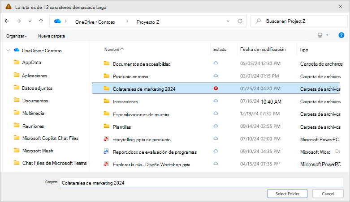Click the Cancel button
This screenshot has height=202, width=350.
(x=328, y=194)
